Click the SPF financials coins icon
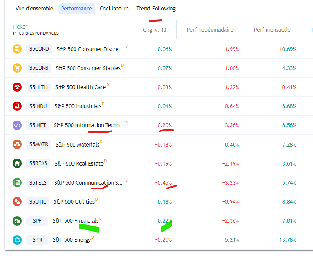 pyautogui.click(x=17, y=221)
